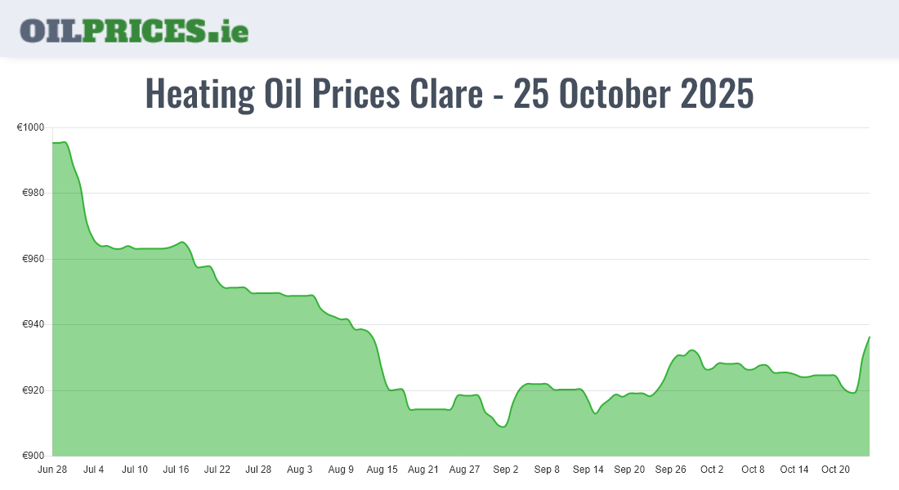Image resolution: width=899 pixels, height=490 pixels.
Task: Click the €900 y-axis label
Action: [x=34, y=456]
